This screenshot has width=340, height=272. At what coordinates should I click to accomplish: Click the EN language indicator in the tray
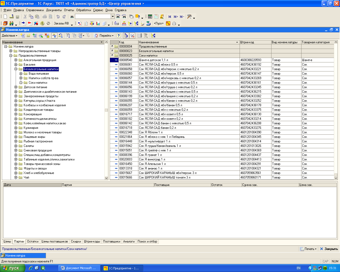point(299,268)
